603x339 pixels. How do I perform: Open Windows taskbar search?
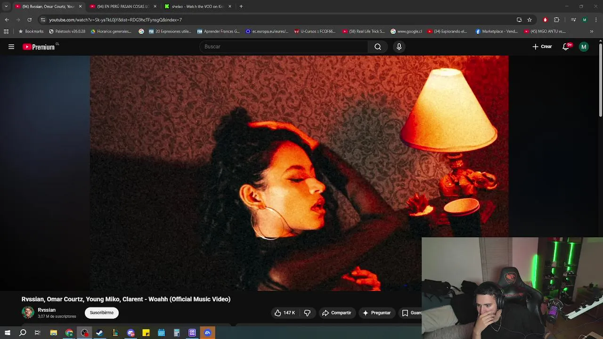(23, 333)
